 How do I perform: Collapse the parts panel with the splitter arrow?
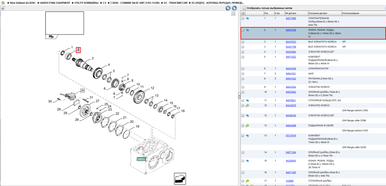(x=239, y=96)
